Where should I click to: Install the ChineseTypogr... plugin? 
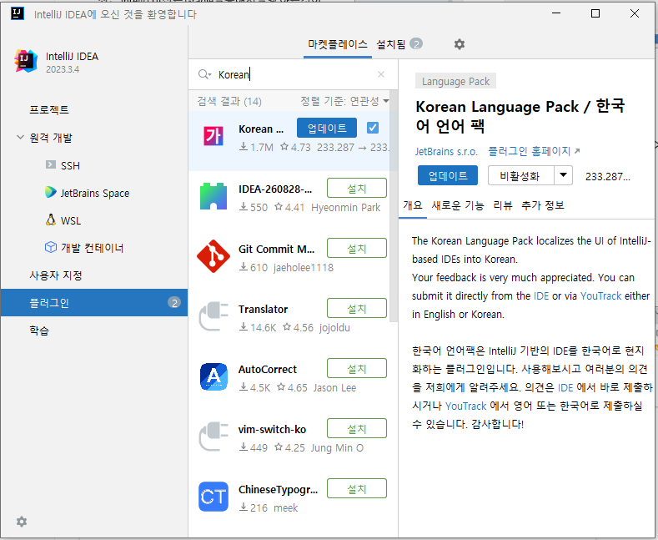pyautogui.click(x=357, y=488)
